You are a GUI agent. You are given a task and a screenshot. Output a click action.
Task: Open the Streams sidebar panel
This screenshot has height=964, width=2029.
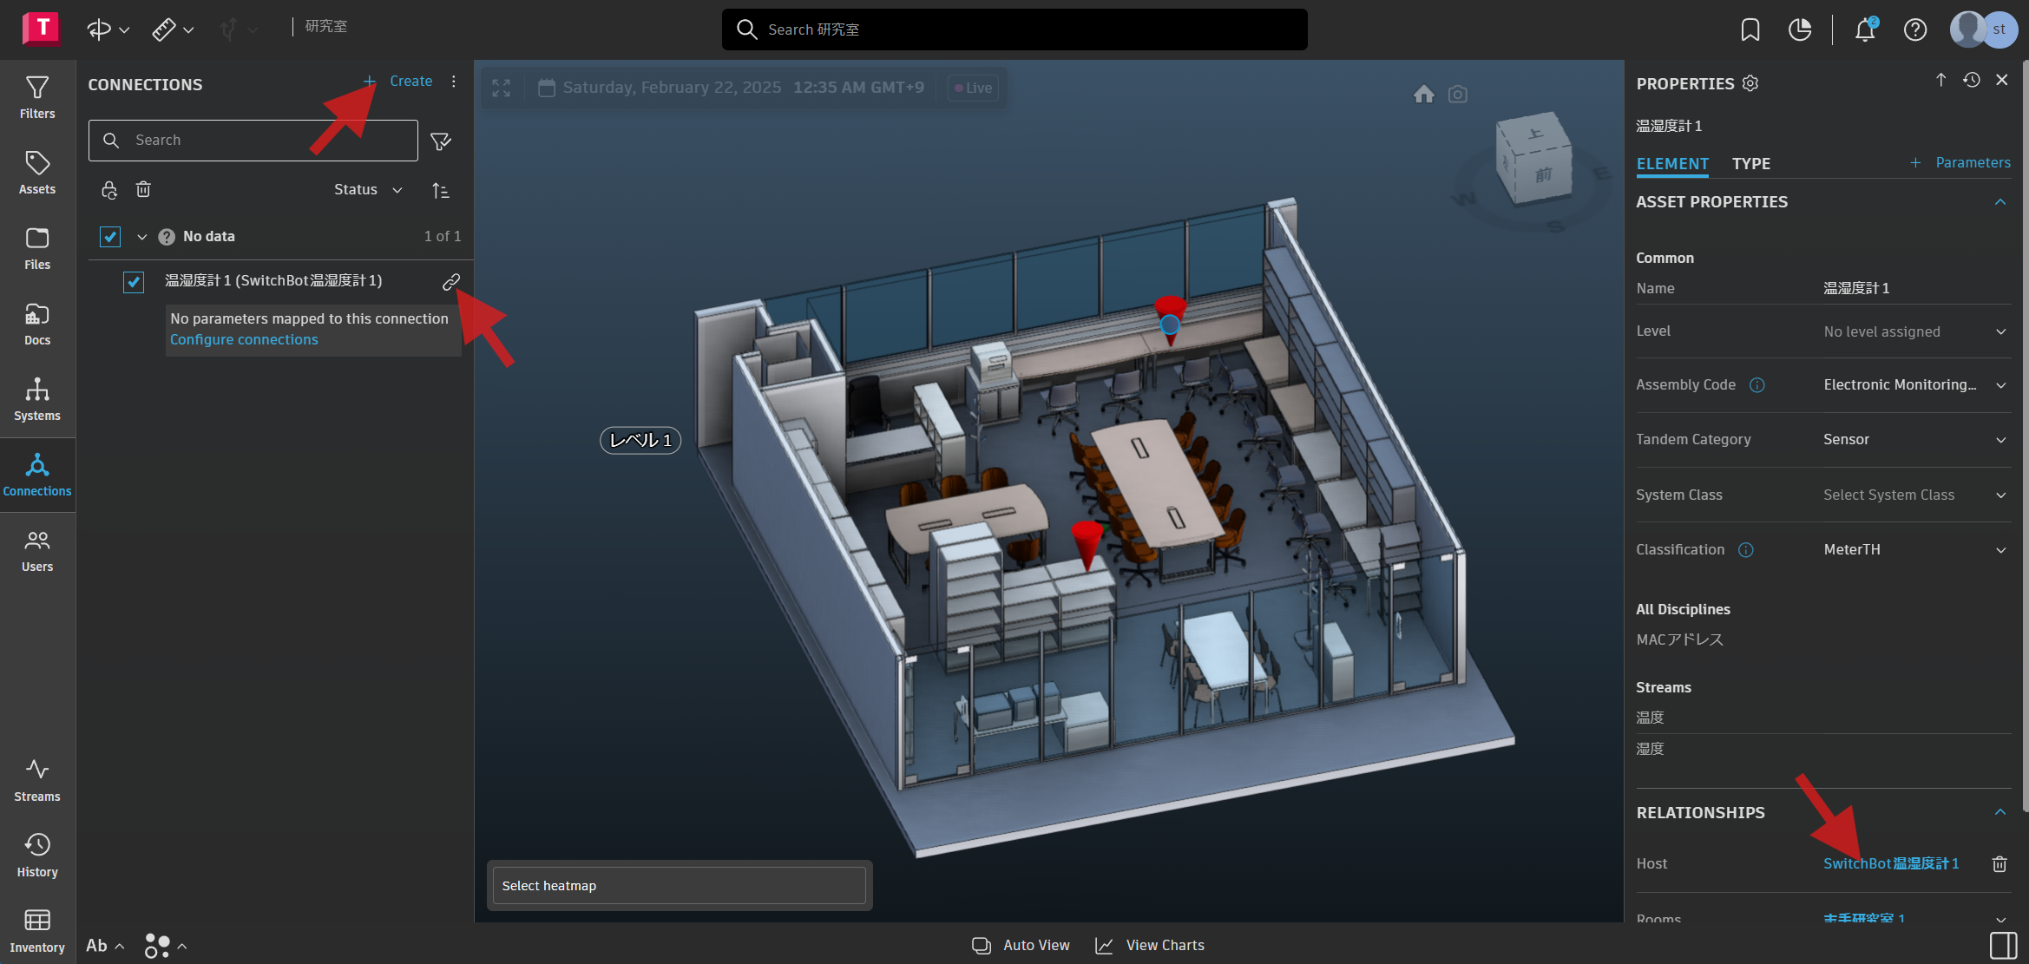coord(37,780)
